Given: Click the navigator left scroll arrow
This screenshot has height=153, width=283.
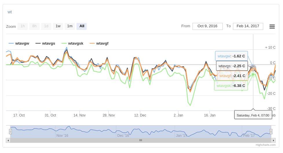Looking at the screenshot, I should pyautogui.click(x=8, y=140).
